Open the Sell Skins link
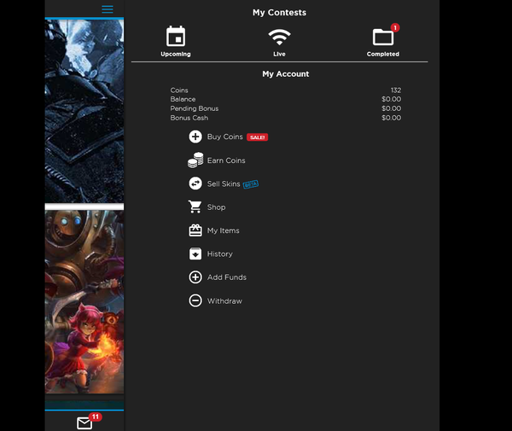This screenshot has width=512, height=431. [x=224, y=183]
